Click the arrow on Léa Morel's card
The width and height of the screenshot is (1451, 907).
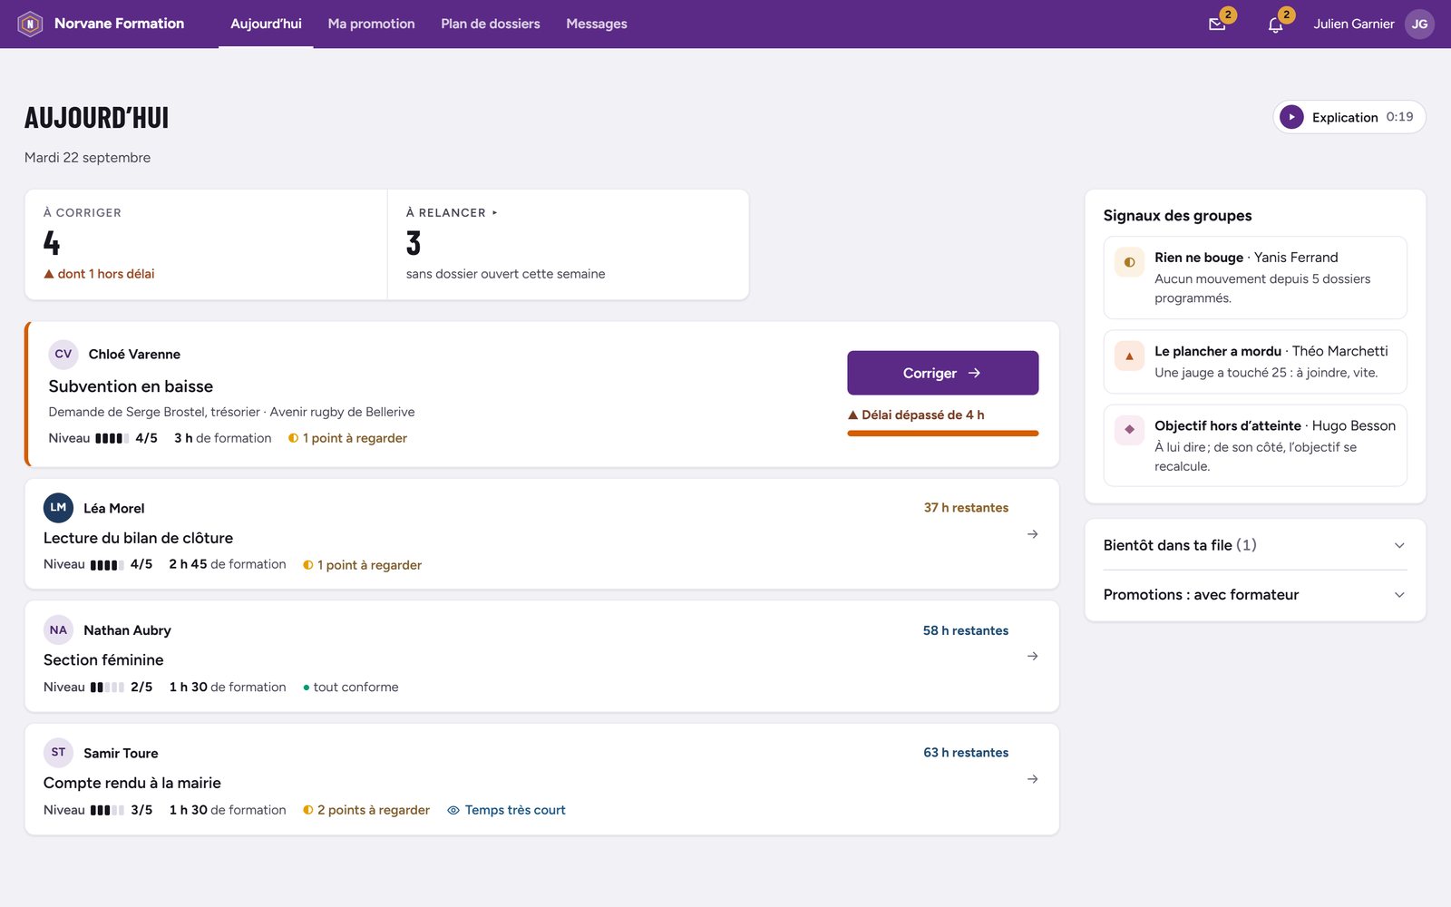tap(1032, 534)
